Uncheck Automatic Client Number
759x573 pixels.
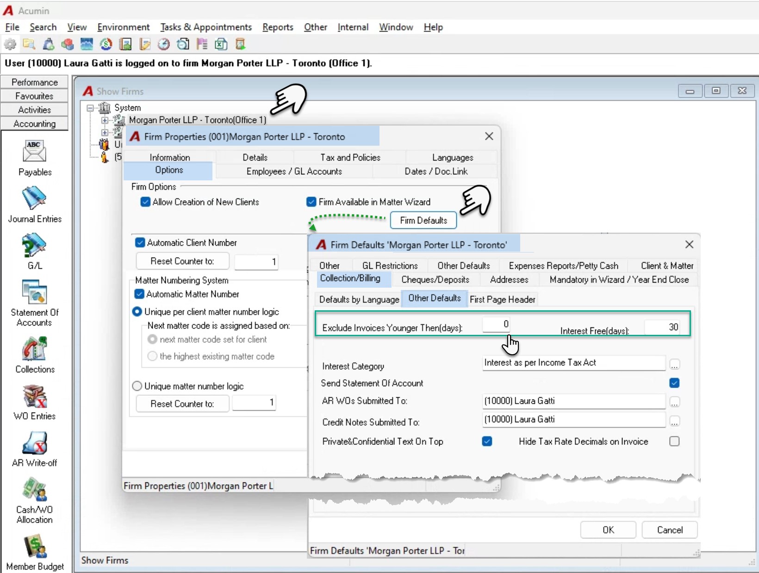[140, 243]
